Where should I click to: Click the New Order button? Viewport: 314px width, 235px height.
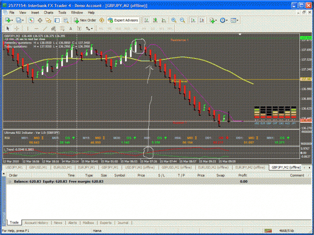tap(85, 20)
